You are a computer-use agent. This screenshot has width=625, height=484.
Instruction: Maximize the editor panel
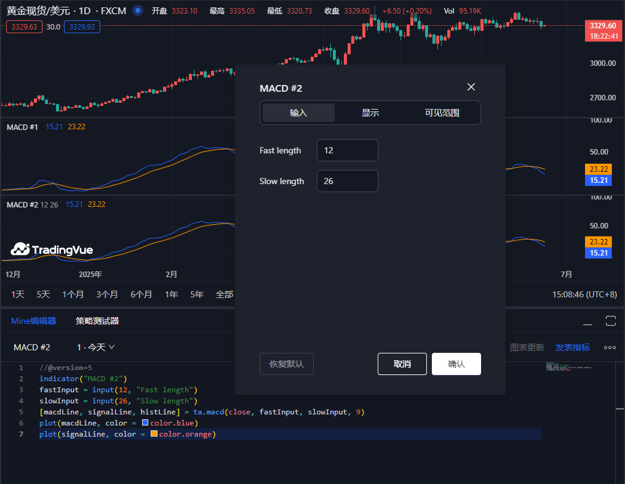pos(610,321)
